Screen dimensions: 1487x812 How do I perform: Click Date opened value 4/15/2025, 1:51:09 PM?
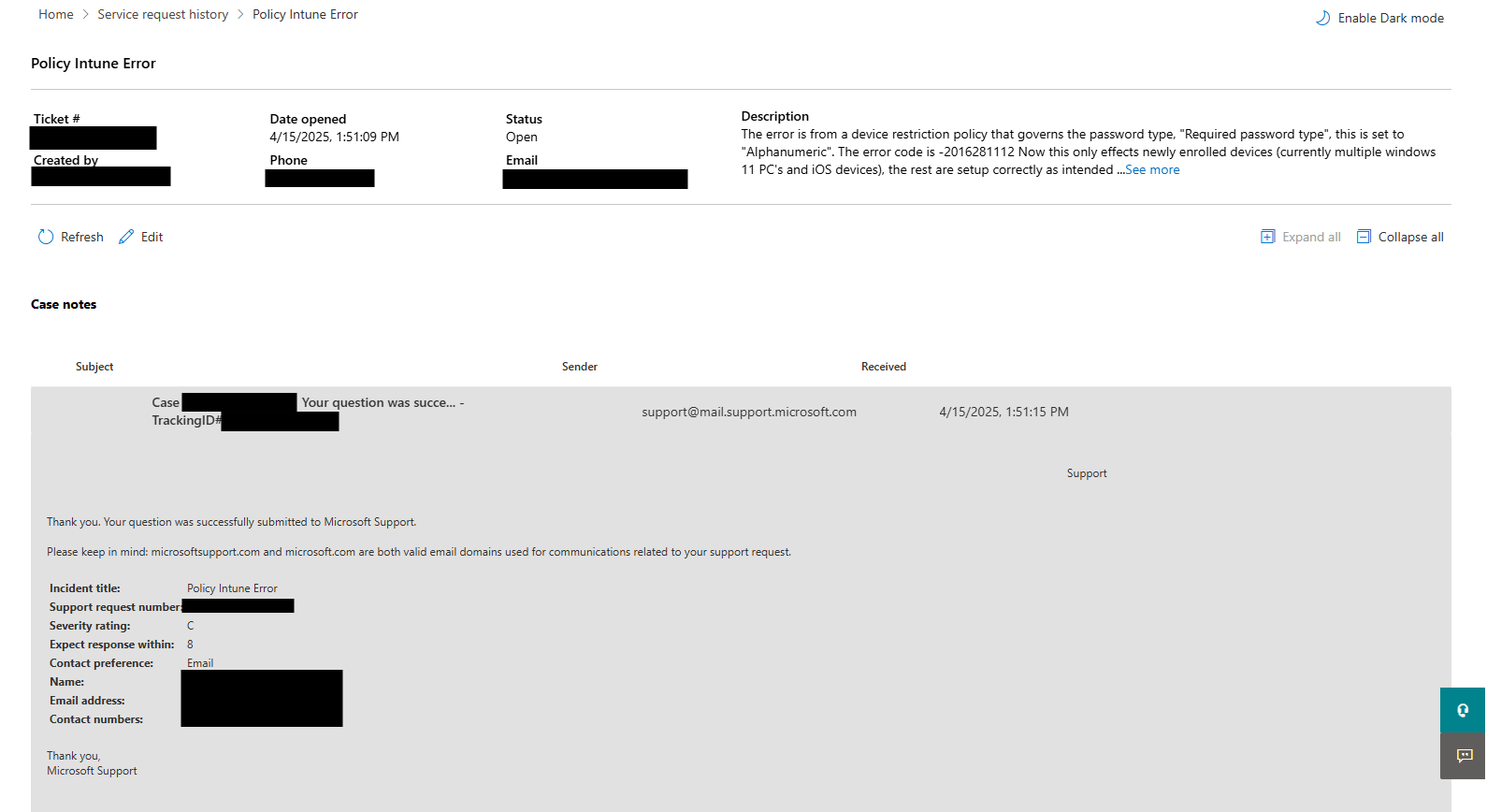335,137
